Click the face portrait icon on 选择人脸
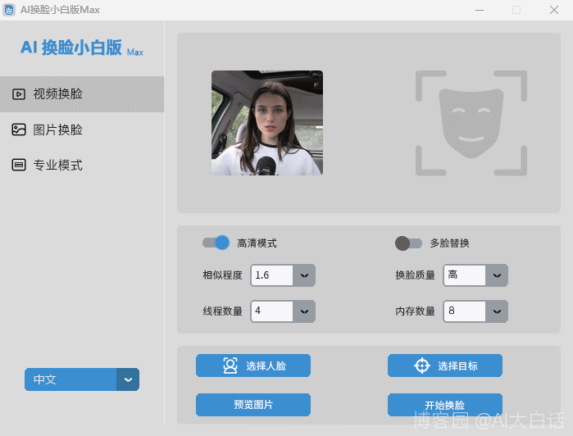Image resolution: width=573 pixels, height=436 pixels. pos(230,366)
